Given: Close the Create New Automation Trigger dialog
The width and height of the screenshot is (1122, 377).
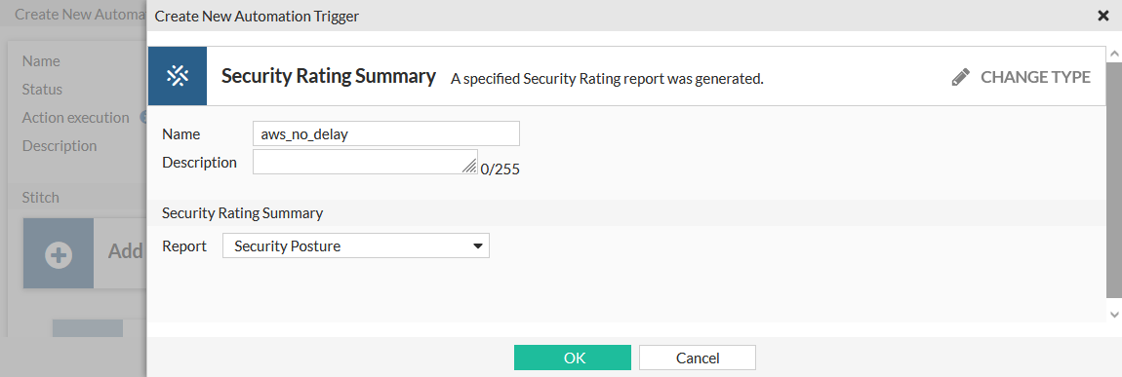Looking at the screenshot, I should point(1102,16).
